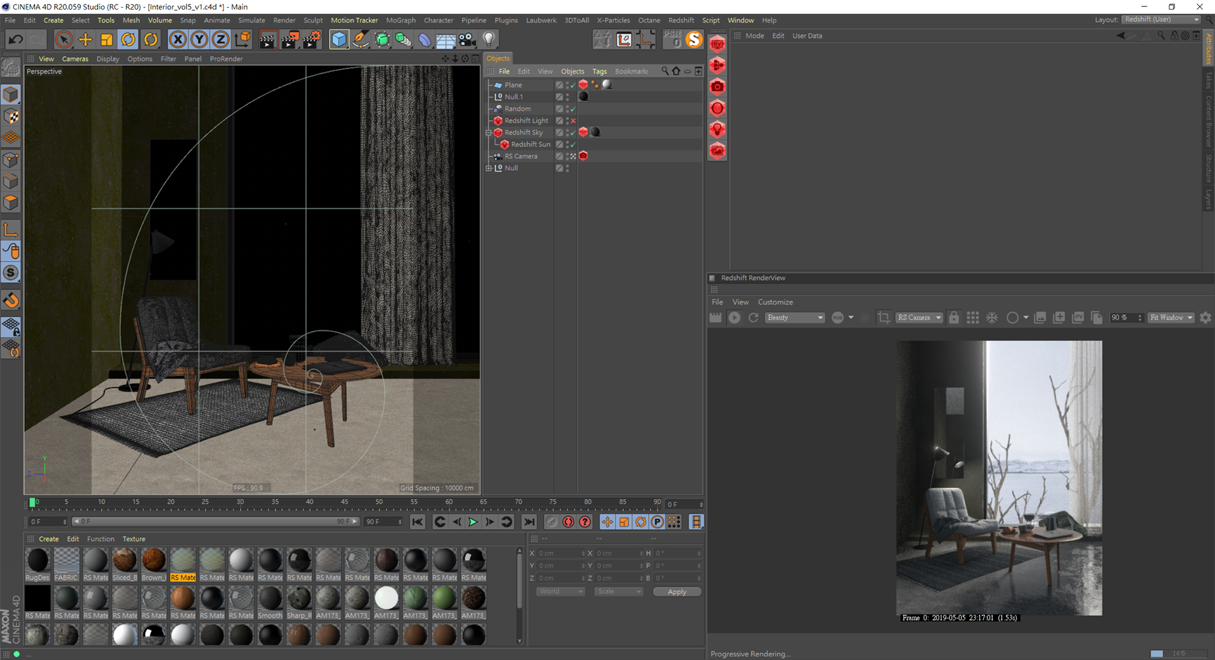Play the animation forward
Viewport: 1215px width, 660px height.
pos(473,522)
